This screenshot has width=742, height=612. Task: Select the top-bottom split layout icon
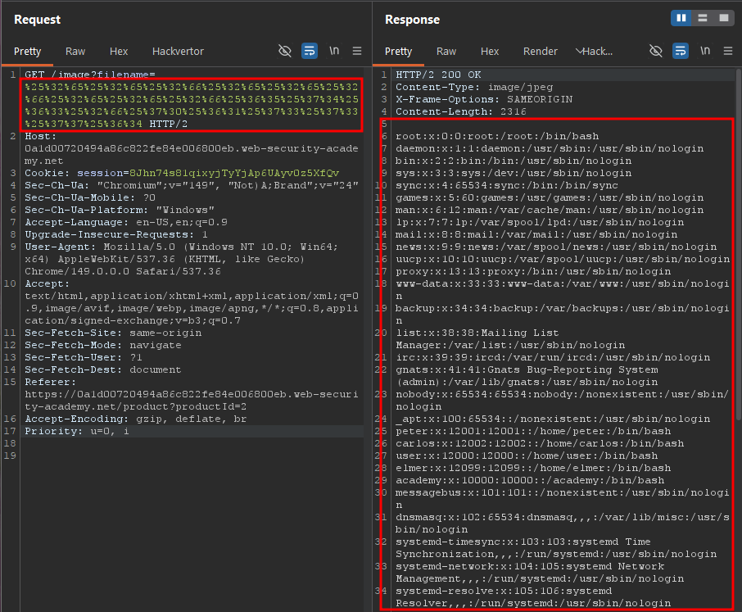click(x=702, y=18)
